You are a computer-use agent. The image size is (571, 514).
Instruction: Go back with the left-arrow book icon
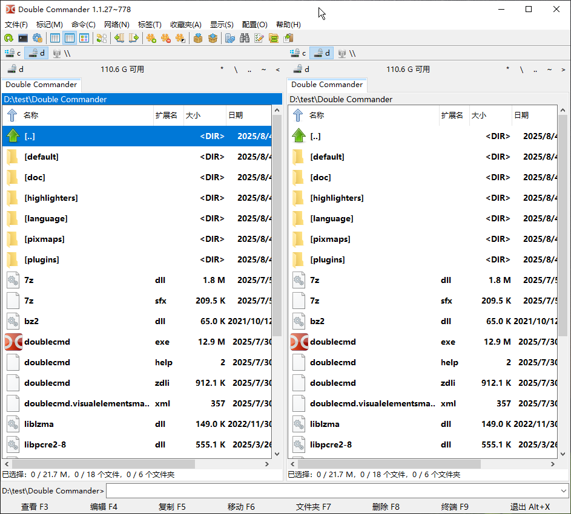click(x=119, y=38)
